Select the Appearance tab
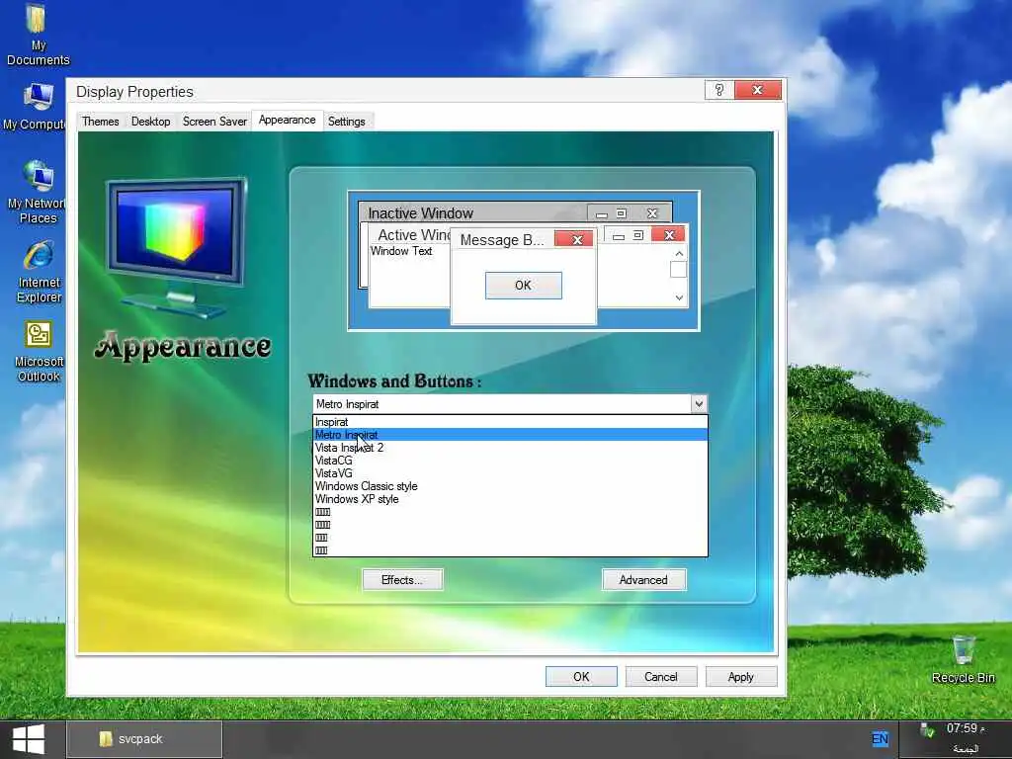This screenshot has width=1012, height=759. pos(288,120)
